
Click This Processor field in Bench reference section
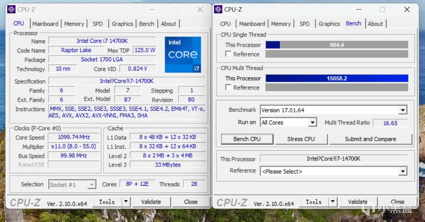[x=334, y=159]
